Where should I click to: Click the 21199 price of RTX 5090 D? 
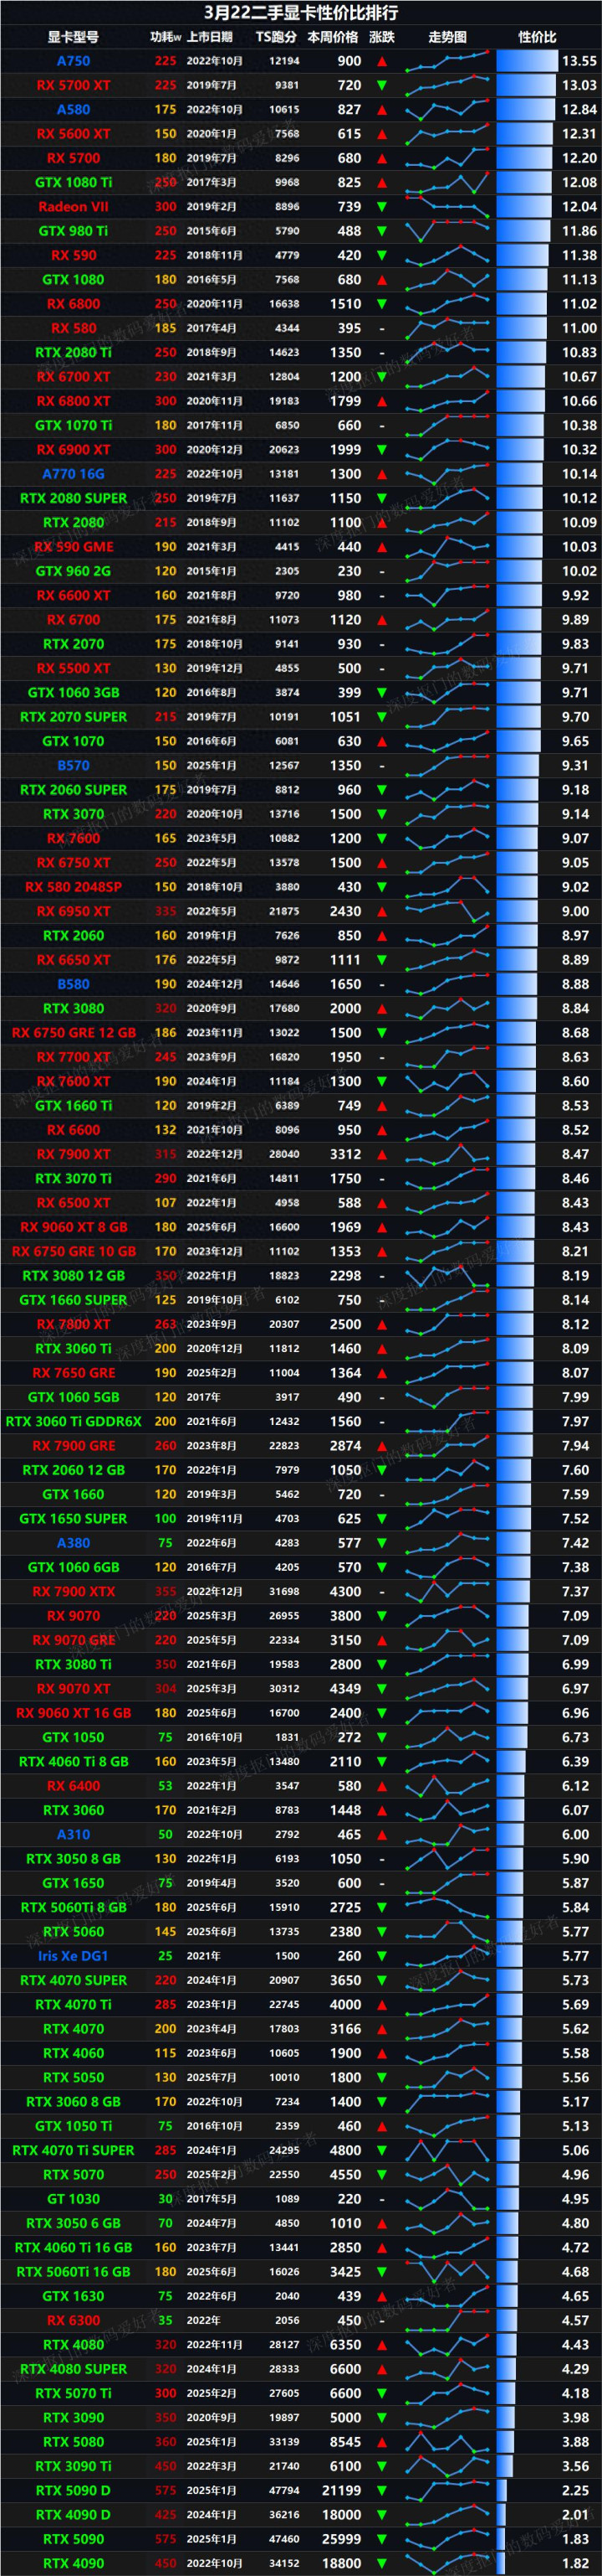341,2491
